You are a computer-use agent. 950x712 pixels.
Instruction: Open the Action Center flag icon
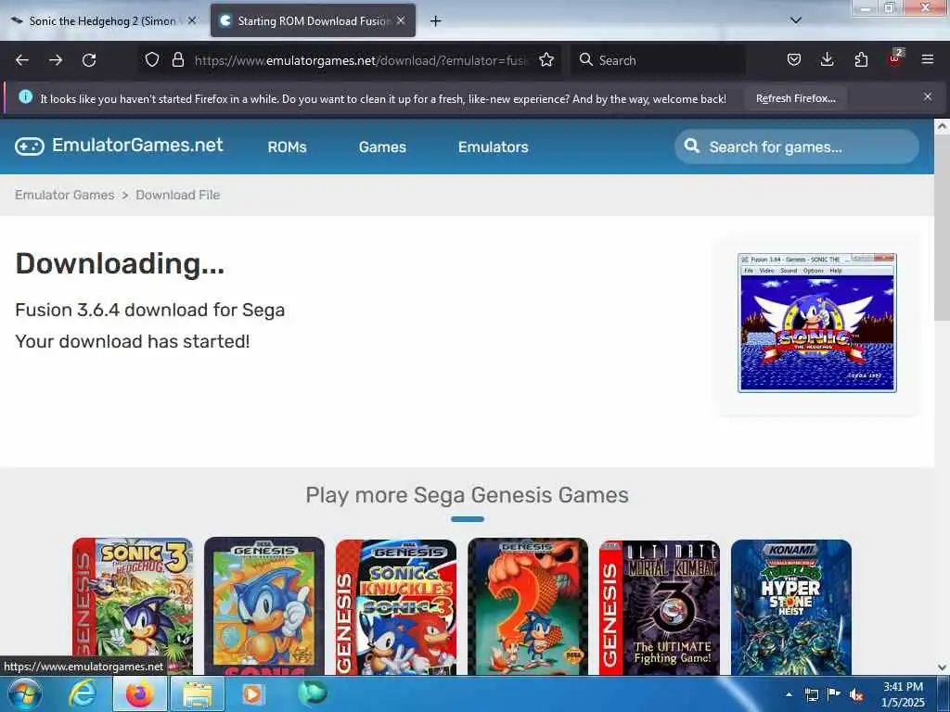(834, 694)
